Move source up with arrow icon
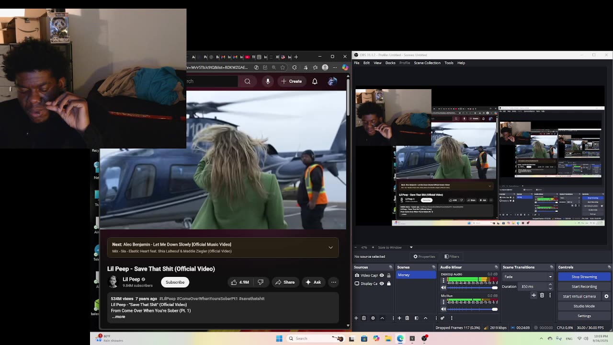 click(382, 318)
